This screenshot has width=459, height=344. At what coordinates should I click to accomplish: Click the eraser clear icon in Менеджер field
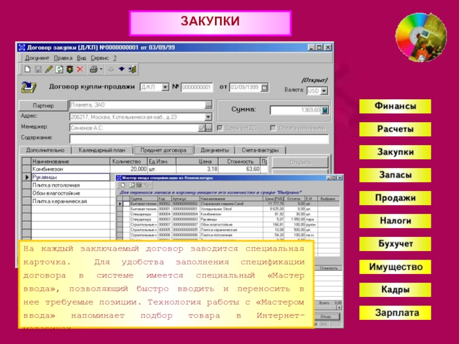click(201, 128)
